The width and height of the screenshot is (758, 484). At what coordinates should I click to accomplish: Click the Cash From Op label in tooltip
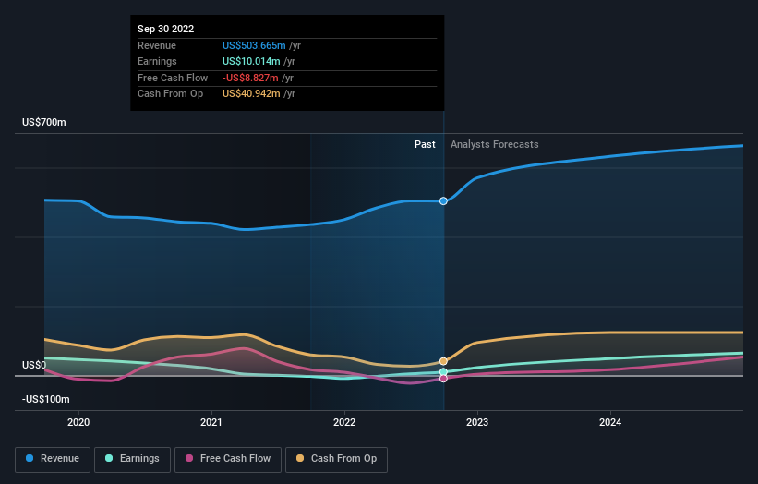click(x=170, y=94)
